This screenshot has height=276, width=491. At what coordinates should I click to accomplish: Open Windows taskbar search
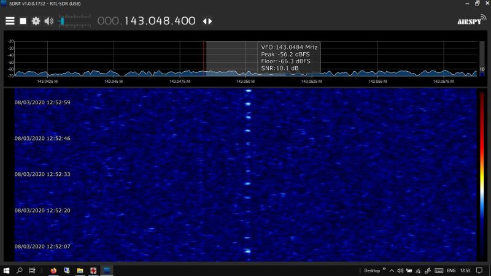20,270
